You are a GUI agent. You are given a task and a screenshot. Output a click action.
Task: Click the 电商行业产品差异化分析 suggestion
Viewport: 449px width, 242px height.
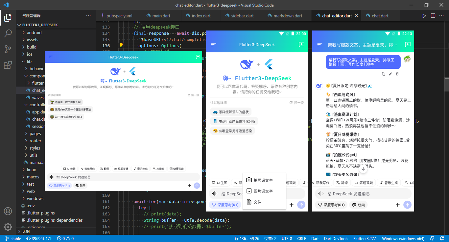tap(234, 121)
